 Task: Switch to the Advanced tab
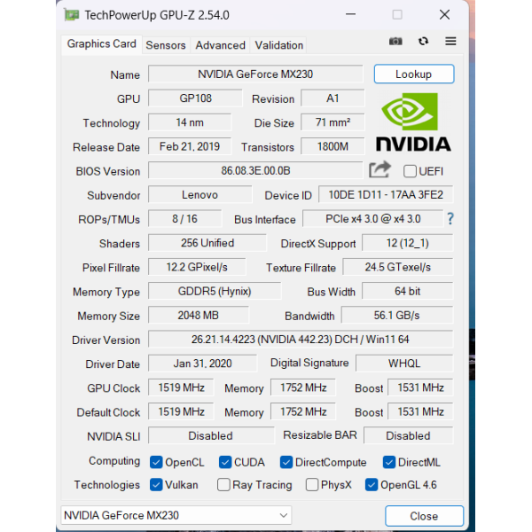(x=220, y=45)
